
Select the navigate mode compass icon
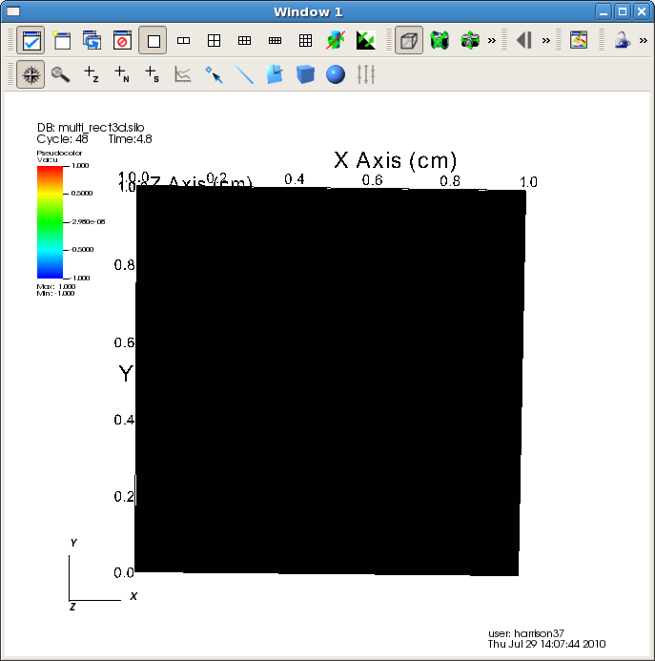point(31,74)
